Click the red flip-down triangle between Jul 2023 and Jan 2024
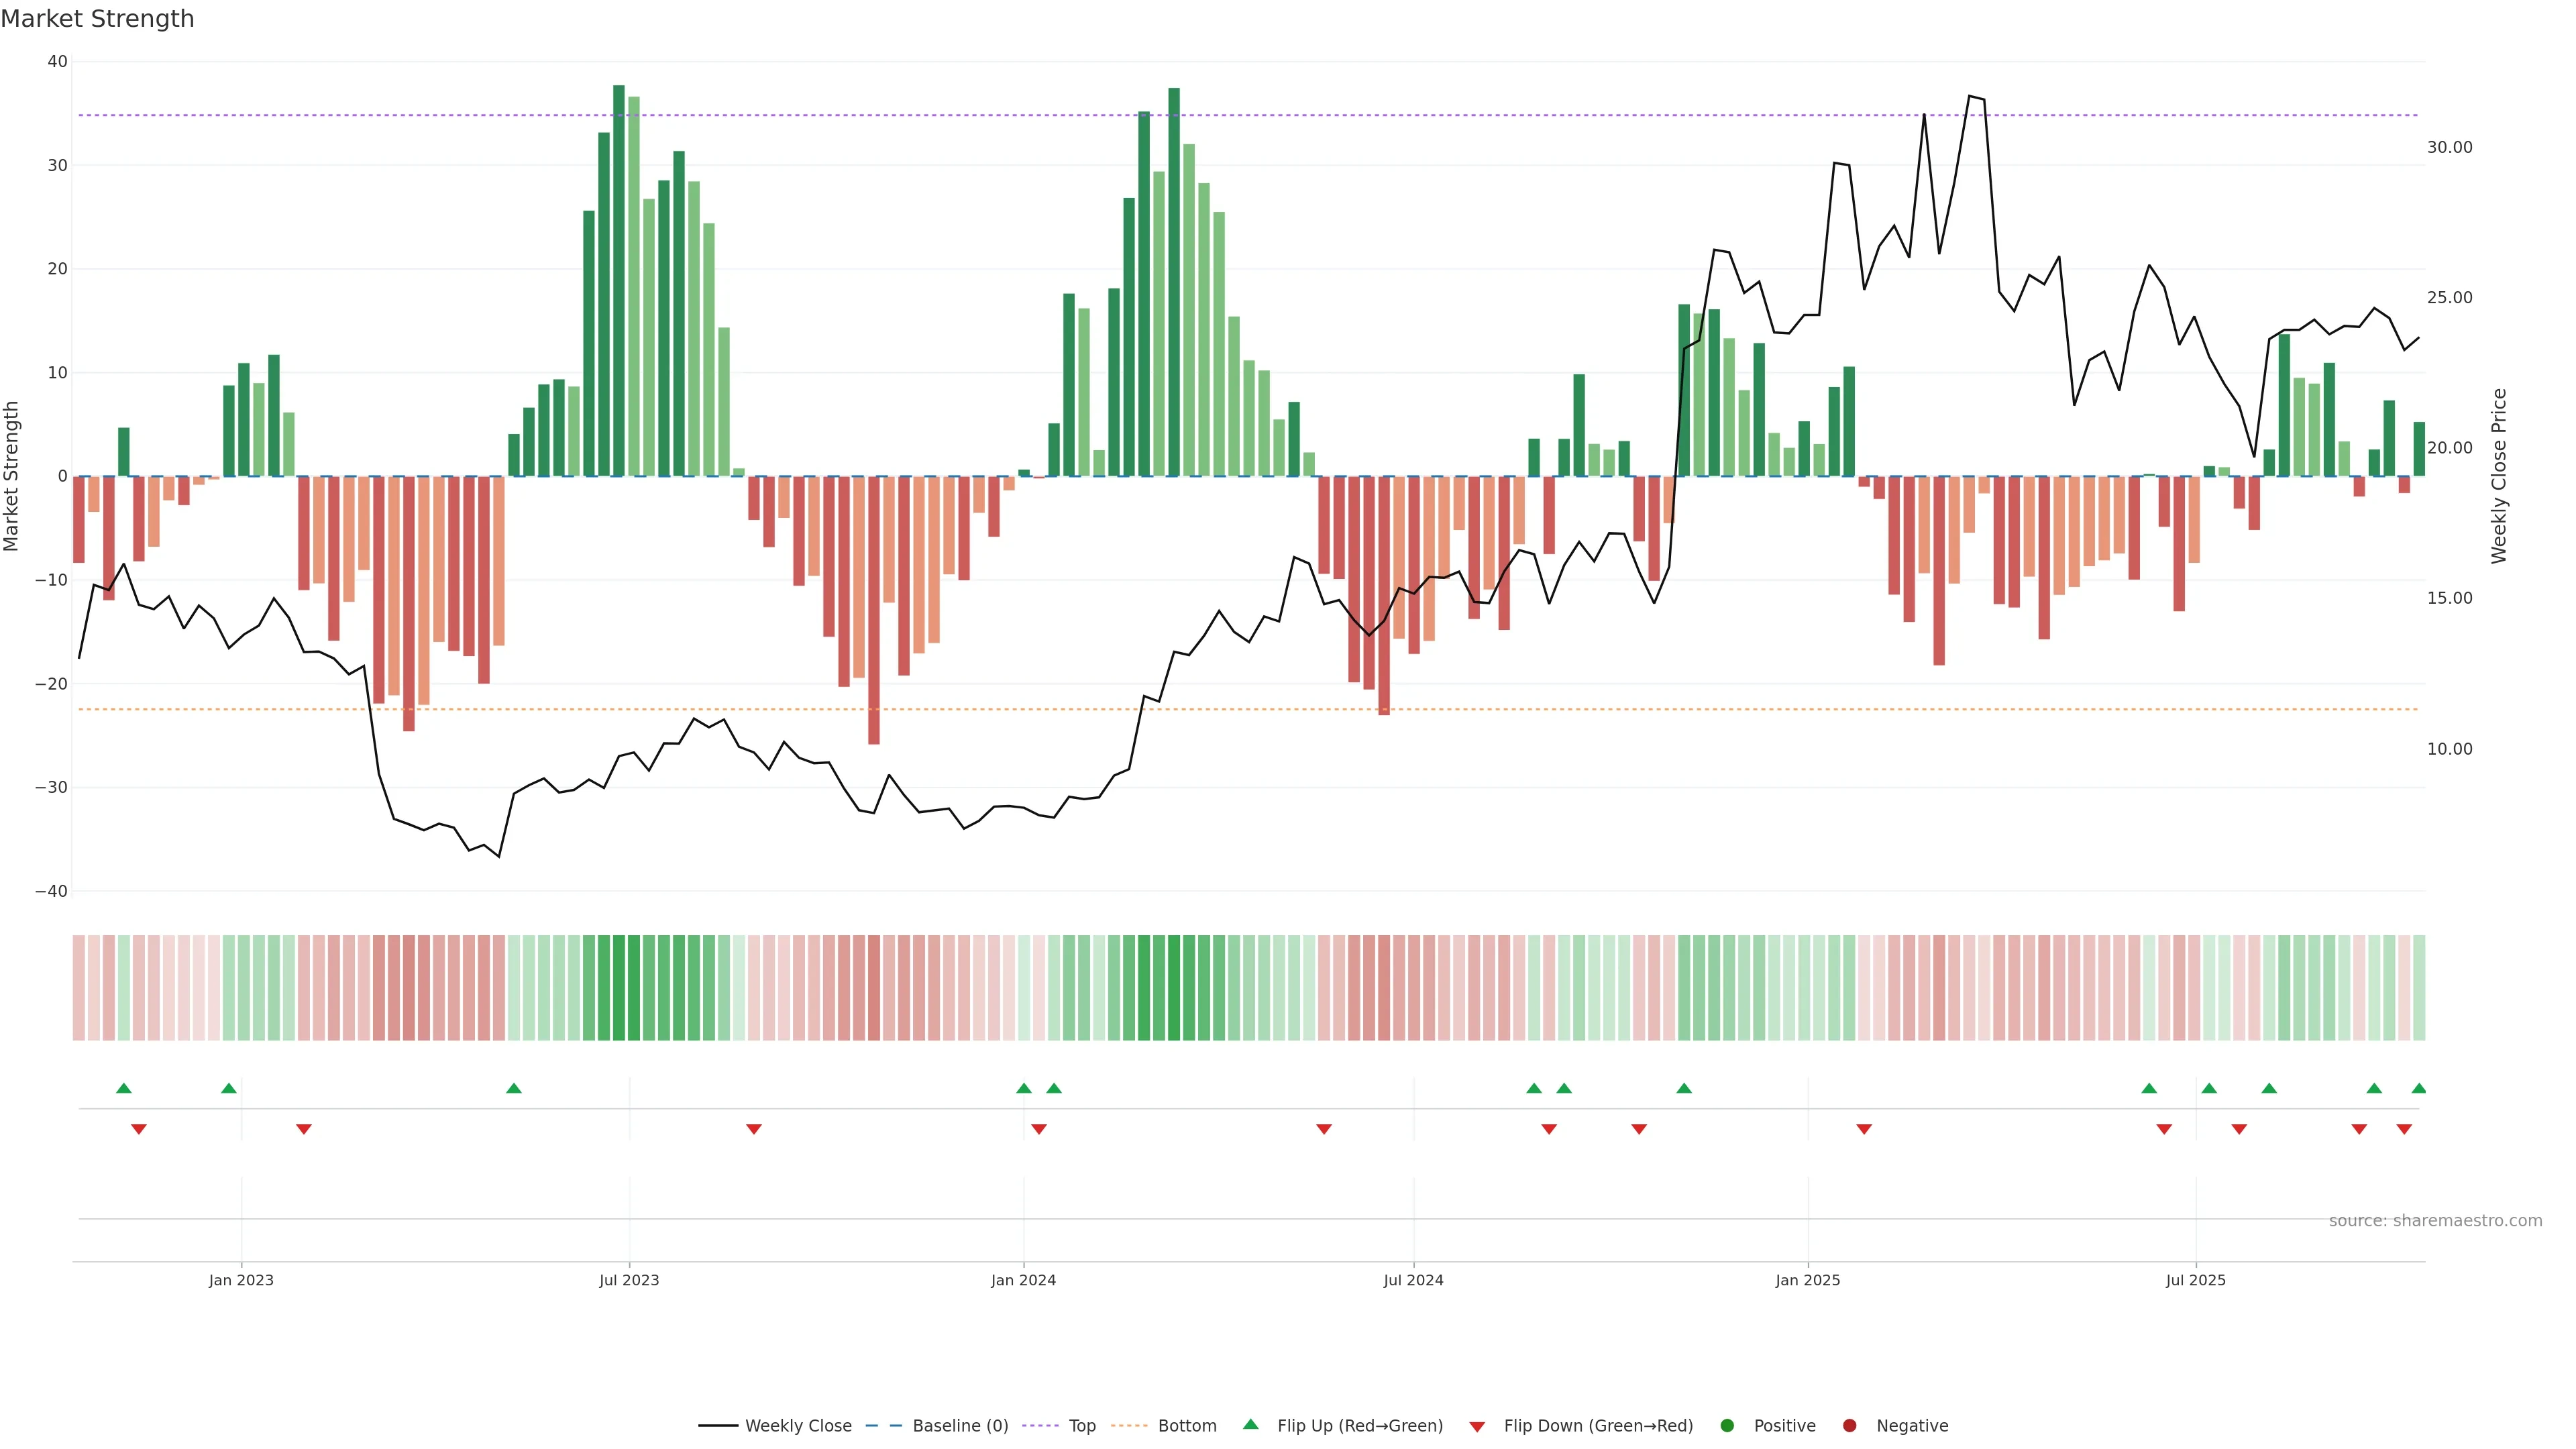Viewport: 2576px width, 1449px height. [x=754, y=1129]
